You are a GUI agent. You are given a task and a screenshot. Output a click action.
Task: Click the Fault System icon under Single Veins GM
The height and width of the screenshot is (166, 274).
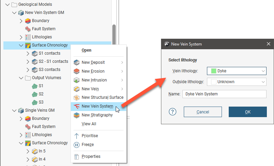28,127
